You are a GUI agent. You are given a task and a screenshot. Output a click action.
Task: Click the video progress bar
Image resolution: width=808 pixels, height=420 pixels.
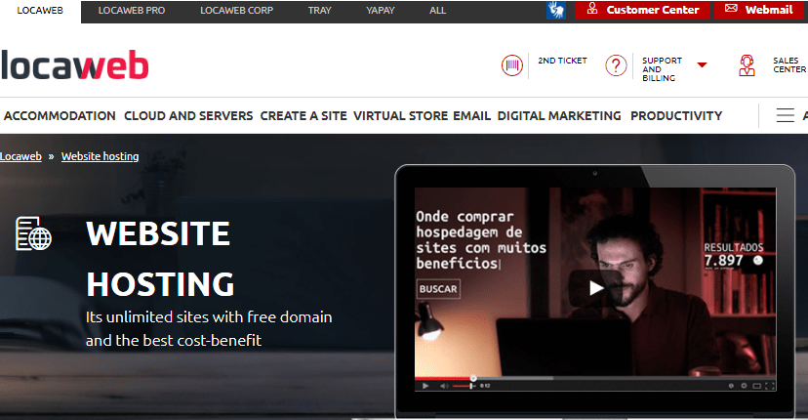(595, 378)
